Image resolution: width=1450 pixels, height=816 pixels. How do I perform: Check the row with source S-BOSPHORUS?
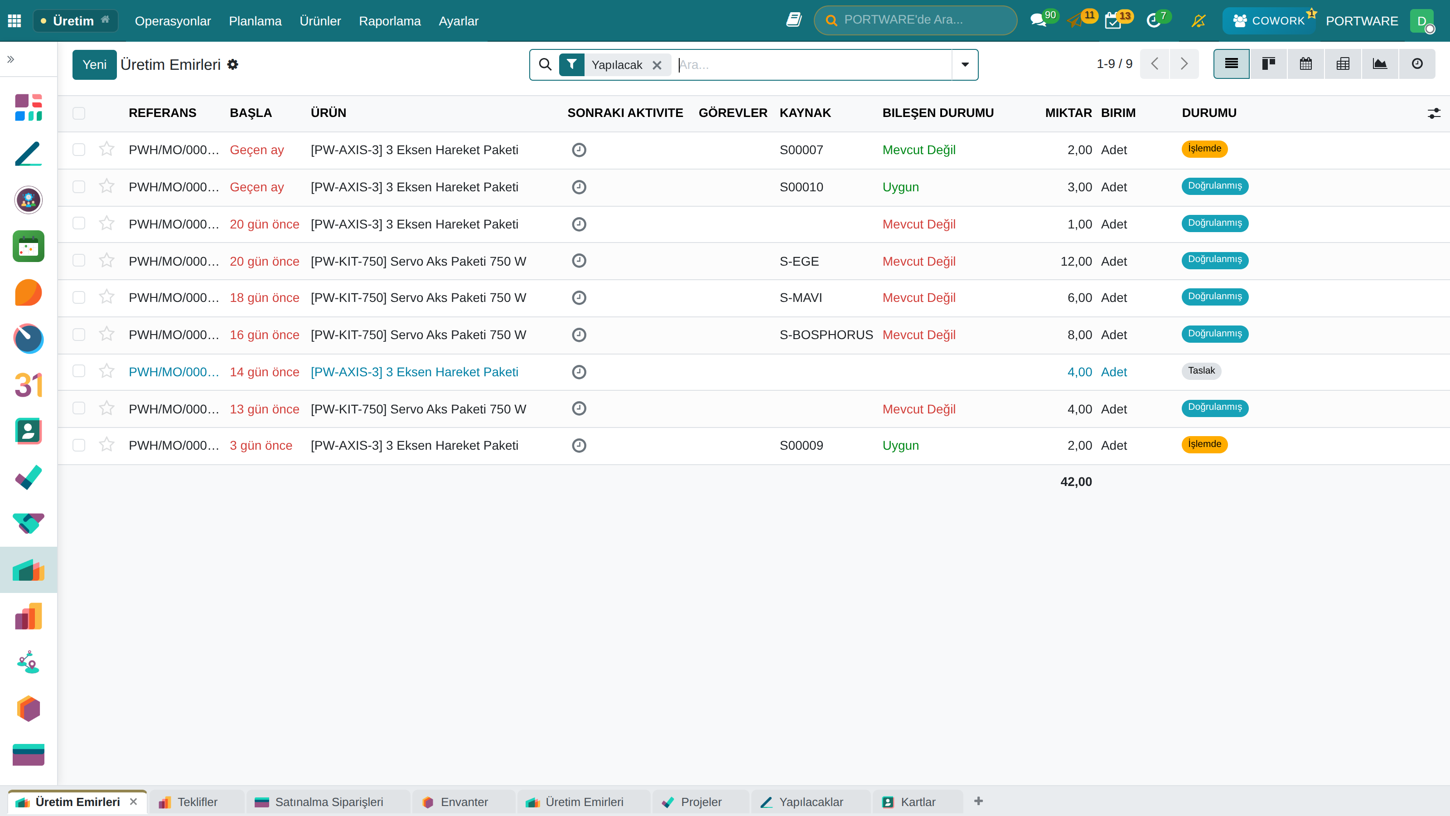(x=79, y=335)
